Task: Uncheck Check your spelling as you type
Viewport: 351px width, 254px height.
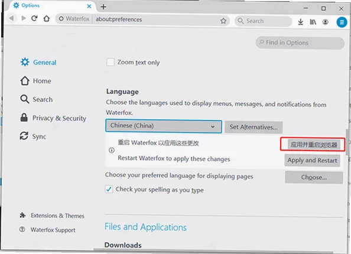Action: coord(109,190)
